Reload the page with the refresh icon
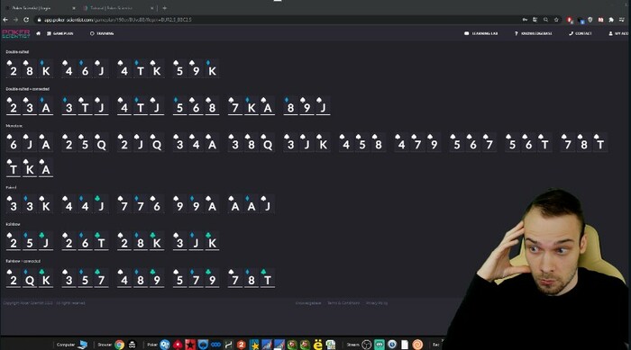The width and height of the screenshot is (631, 350). tap(26, 19)
